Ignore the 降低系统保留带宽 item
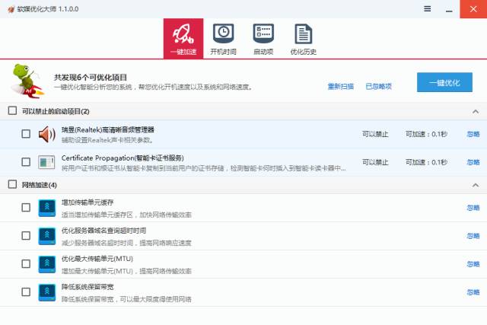Image resolution: width=487 pixels, height=325 pixels. click(473, 292)
